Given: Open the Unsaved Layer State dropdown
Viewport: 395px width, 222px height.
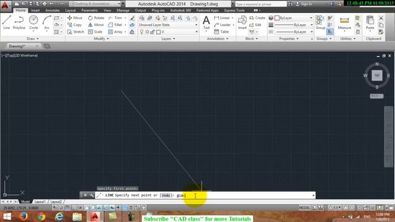Looking at the screenshot, I should click(168, 25).
